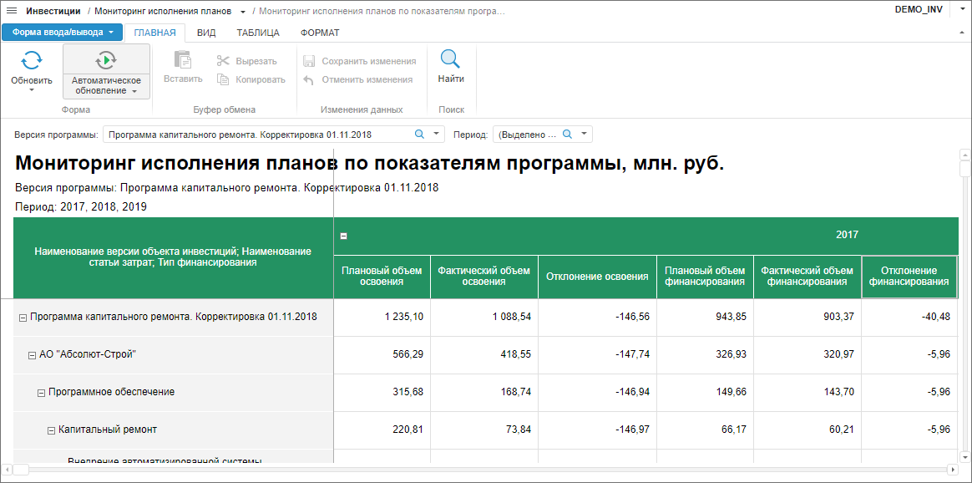Collapse the 2017 column group
972x483 pixels.
pyautogui.click(x=343, y=236)
